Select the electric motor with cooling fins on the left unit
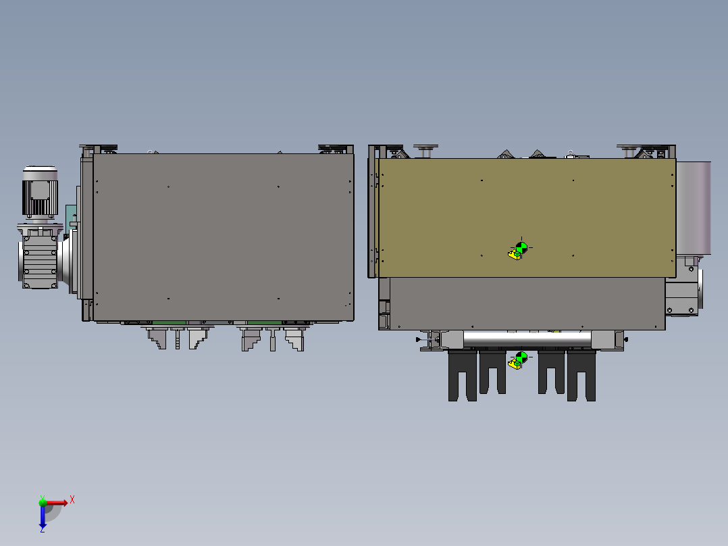728x546 pixels. 41,193
